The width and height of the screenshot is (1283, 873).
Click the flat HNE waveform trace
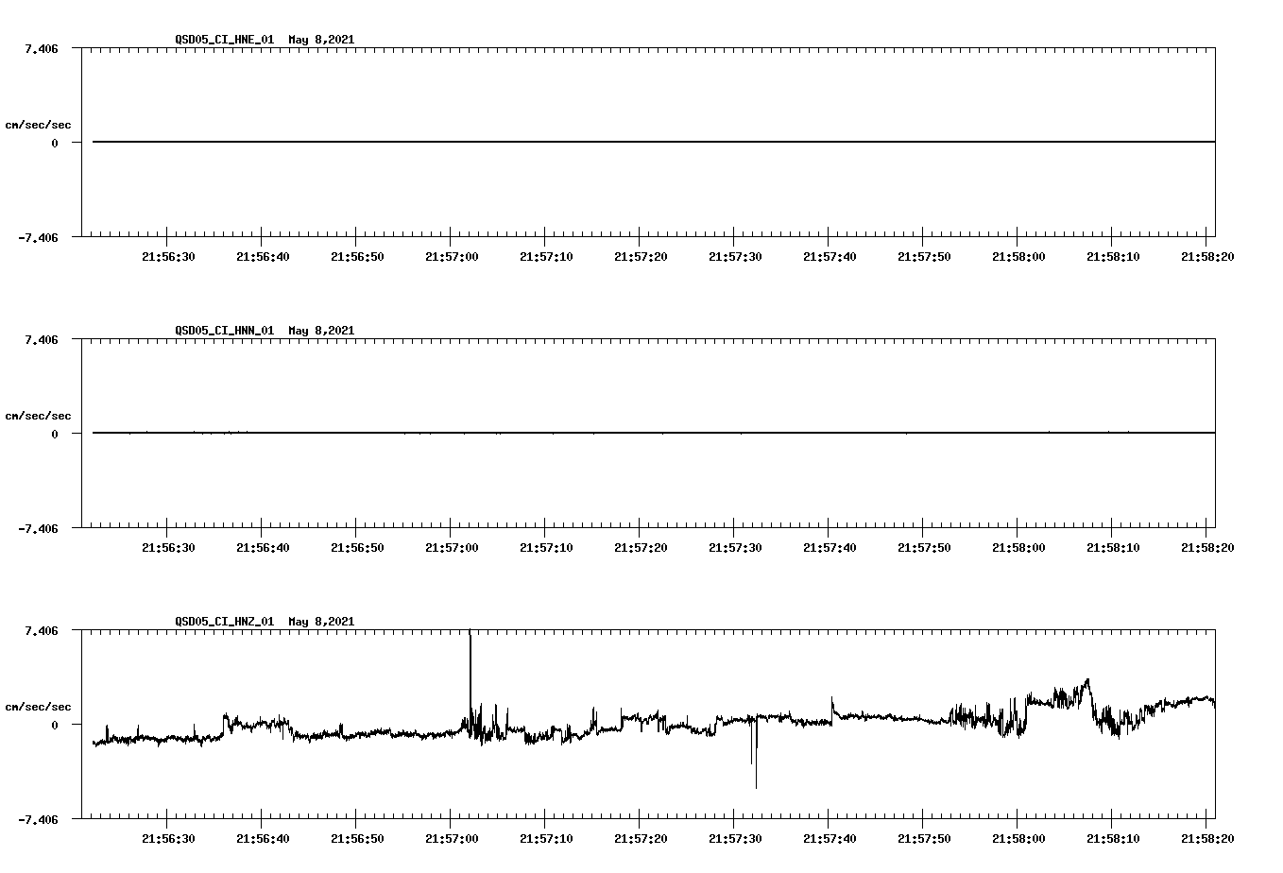pyautogui.click(x=567, y=142)
